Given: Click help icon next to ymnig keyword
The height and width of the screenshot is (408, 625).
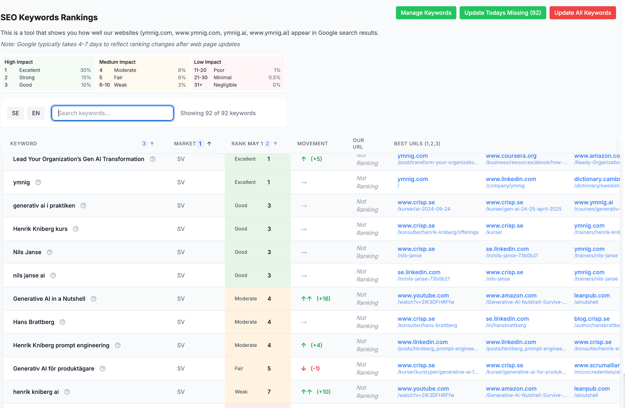Looking at the screenshot, I should tap(38, 182).
